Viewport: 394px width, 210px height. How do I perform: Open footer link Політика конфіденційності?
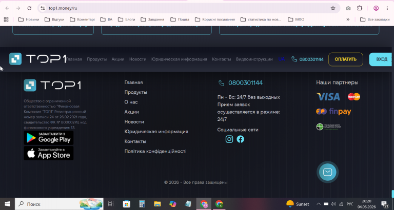[155, 151]
